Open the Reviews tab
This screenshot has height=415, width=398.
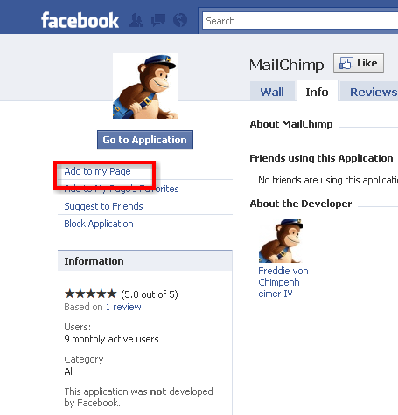coord(370,92)
